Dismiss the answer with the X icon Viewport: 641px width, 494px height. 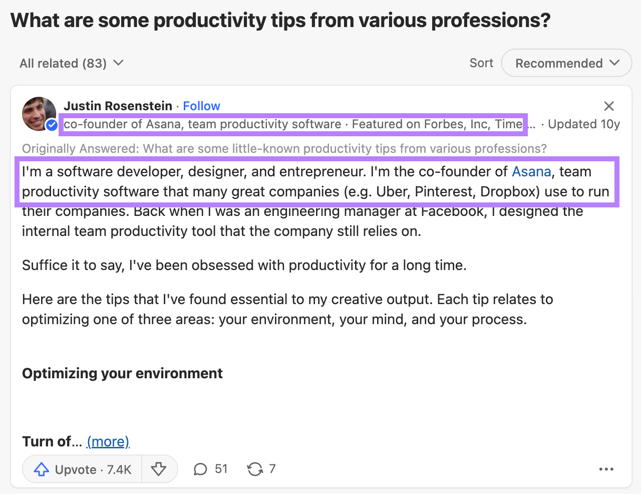[x=608, y=106]
